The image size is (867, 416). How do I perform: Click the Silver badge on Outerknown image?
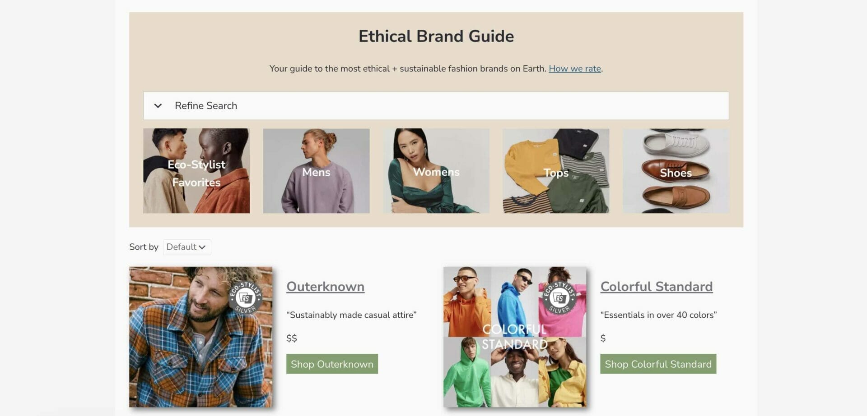[x=245, y=297]
